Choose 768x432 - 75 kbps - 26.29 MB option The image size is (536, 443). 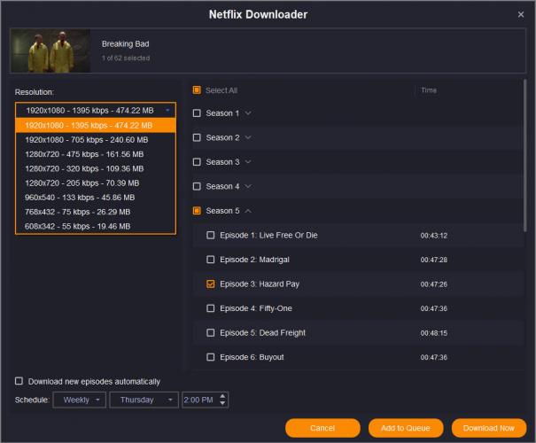pyautogui.click(x=96, y=212)
